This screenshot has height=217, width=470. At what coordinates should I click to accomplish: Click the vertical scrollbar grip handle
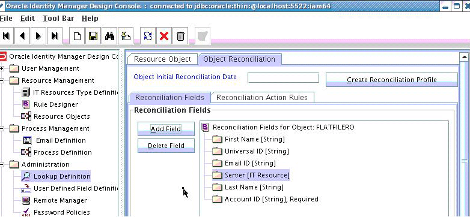[464, 161]
